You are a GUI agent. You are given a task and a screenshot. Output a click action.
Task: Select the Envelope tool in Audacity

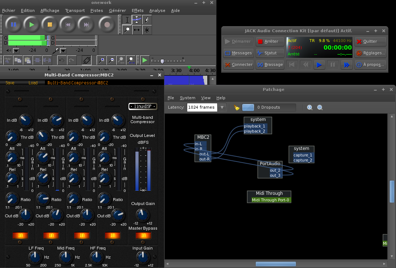pos(137,20)
